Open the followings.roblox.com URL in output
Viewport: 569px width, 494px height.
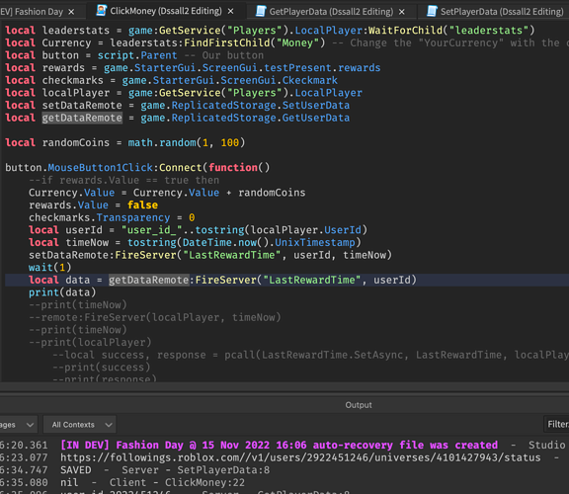300,457
